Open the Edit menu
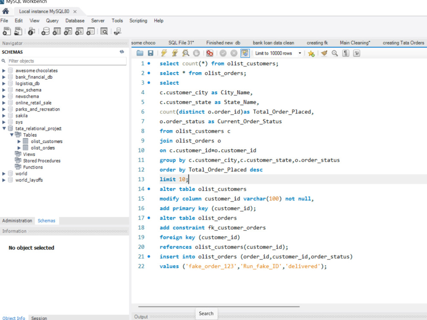The width and height of the screenshot is (427, 320). pyautogui.click(x=18, y=20)
